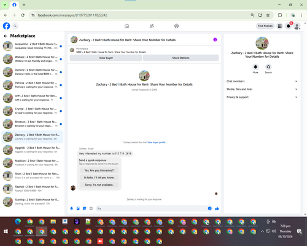
Task: Open Aggeliki's conversation
Action: click(33, 149)
